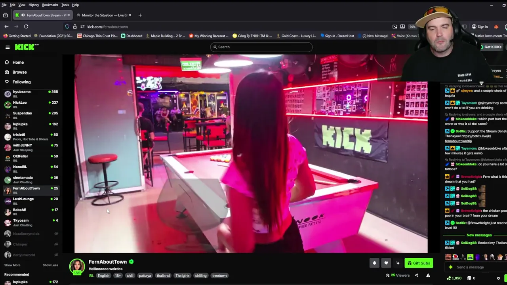This screenshot has height=285, width=507.
Task: Click the Kick search field
Action: point(261,47)
